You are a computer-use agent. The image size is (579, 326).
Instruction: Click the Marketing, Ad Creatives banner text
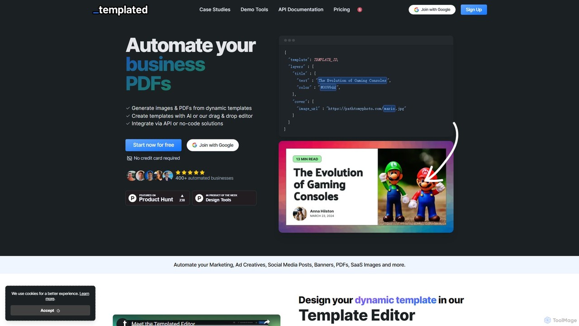pos(289,265)
